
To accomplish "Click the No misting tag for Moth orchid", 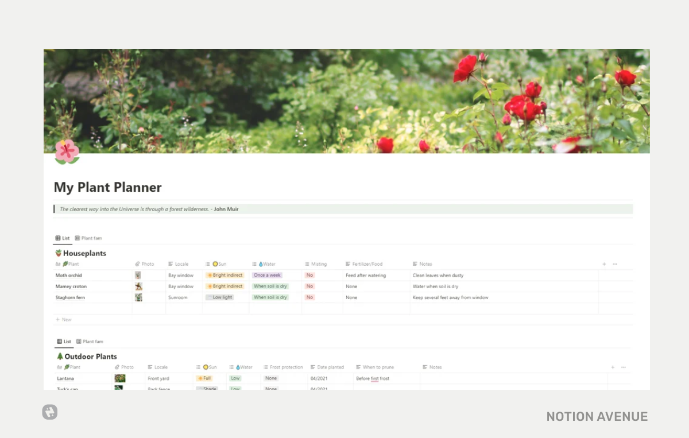I will 309,275.
